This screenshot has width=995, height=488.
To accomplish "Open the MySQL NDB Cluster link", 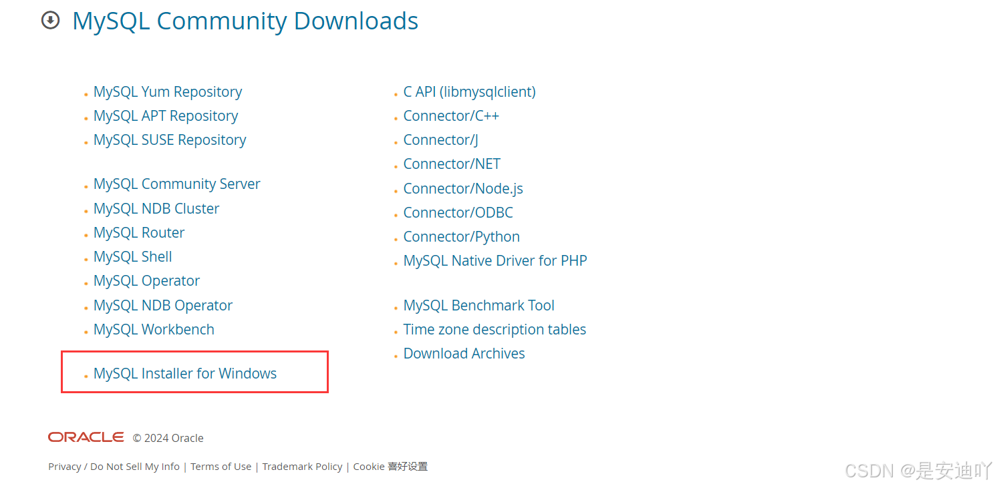I will pyautogui.click(x=156, y=209).
